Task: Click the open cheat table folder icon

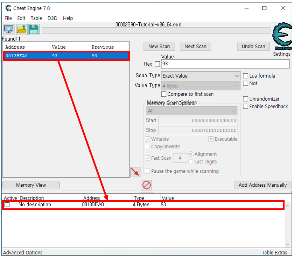Action: pyautogui.click(x=22, y=29)
